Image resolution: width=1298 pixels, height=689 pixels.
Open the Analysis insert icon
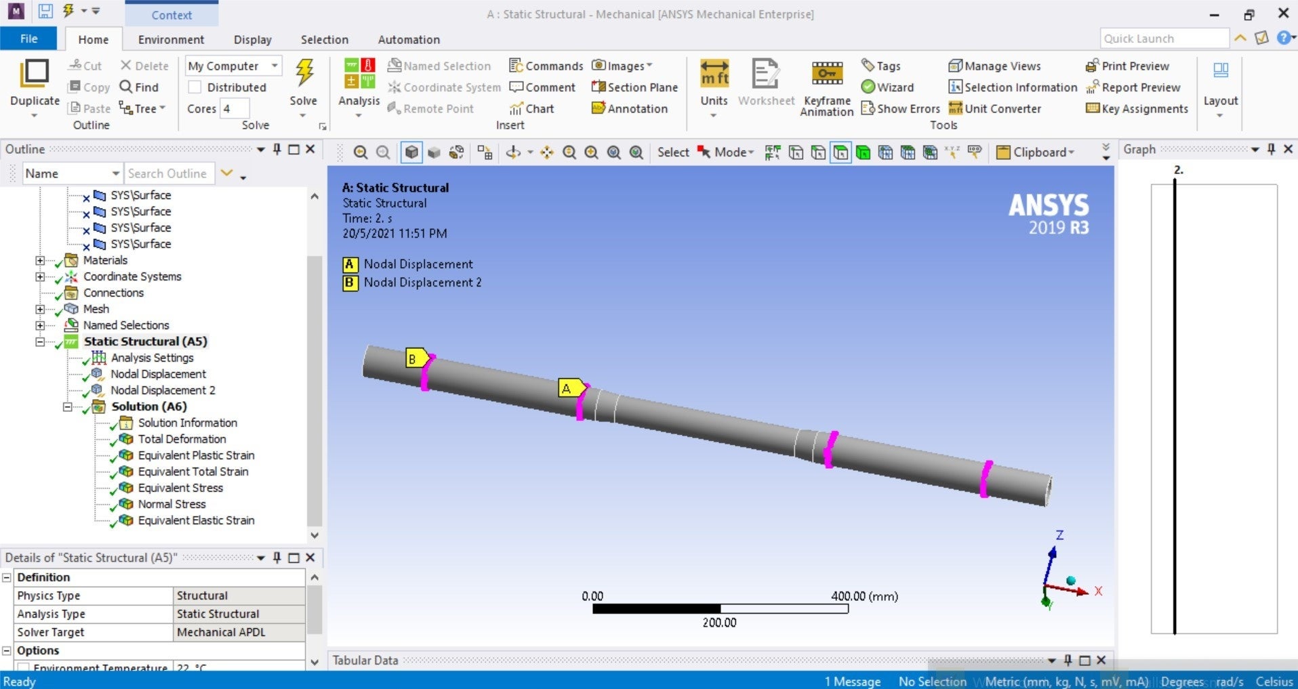point(359,73)
